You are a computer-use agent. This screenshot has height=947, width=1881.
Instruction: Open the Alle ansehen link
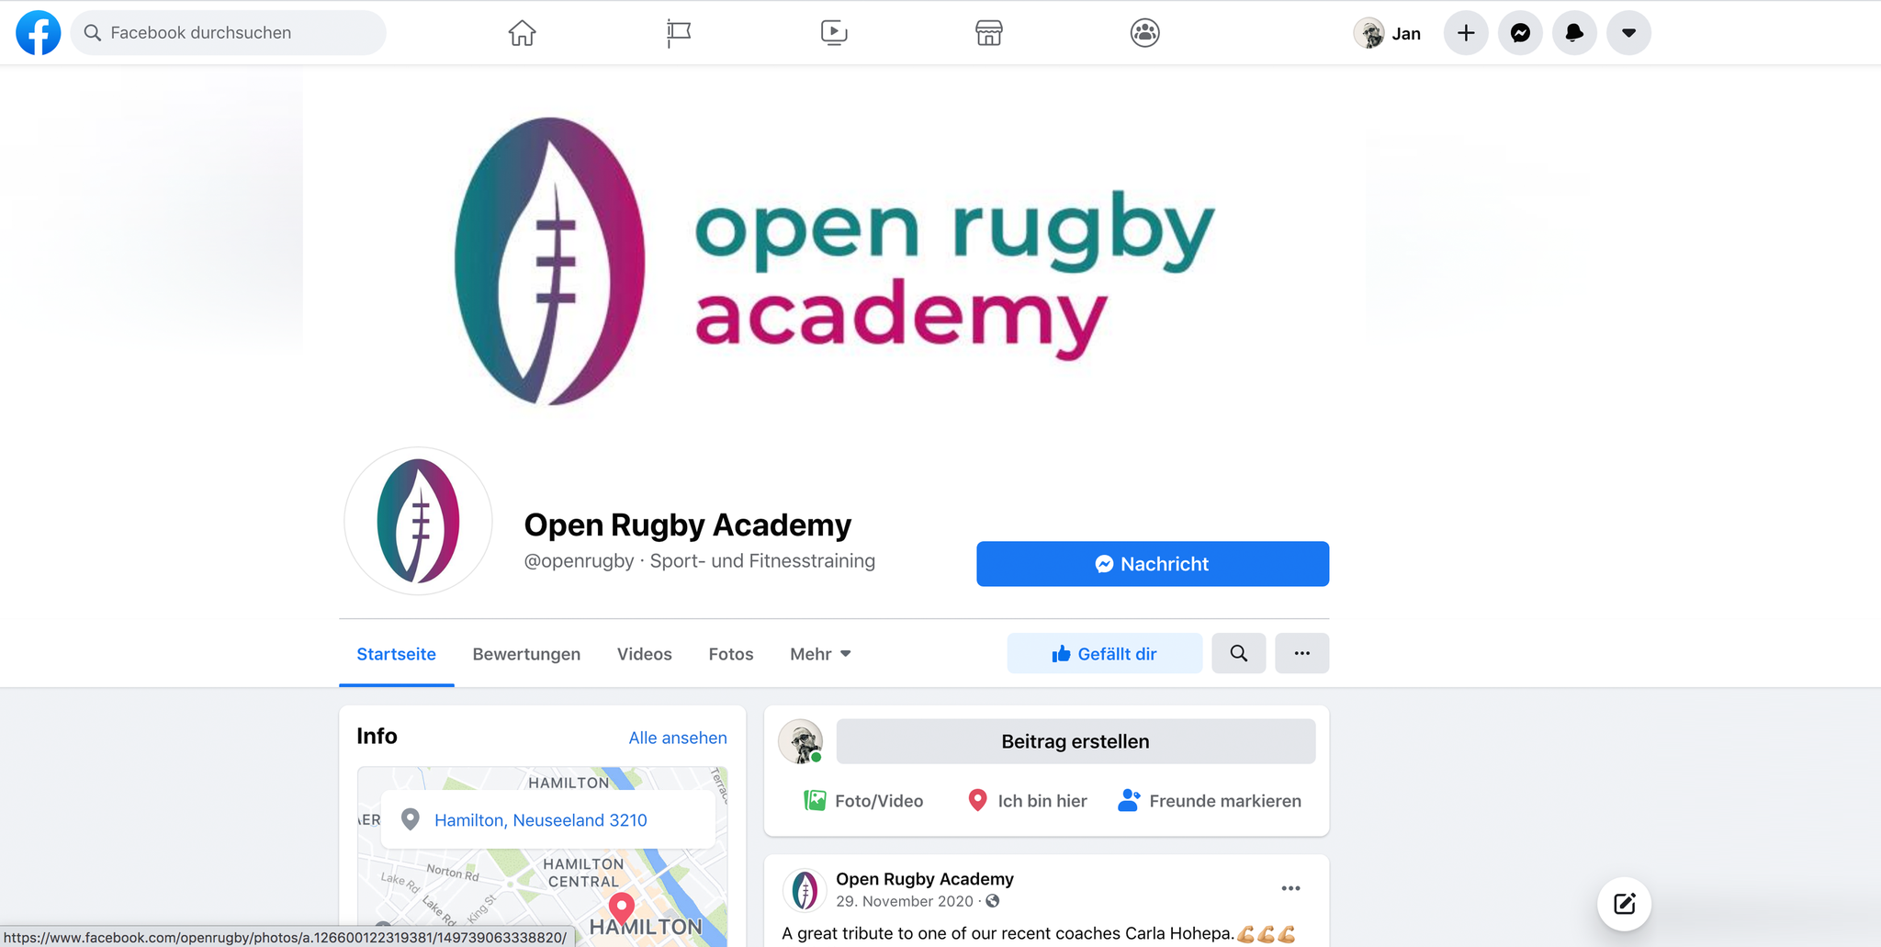678,738
